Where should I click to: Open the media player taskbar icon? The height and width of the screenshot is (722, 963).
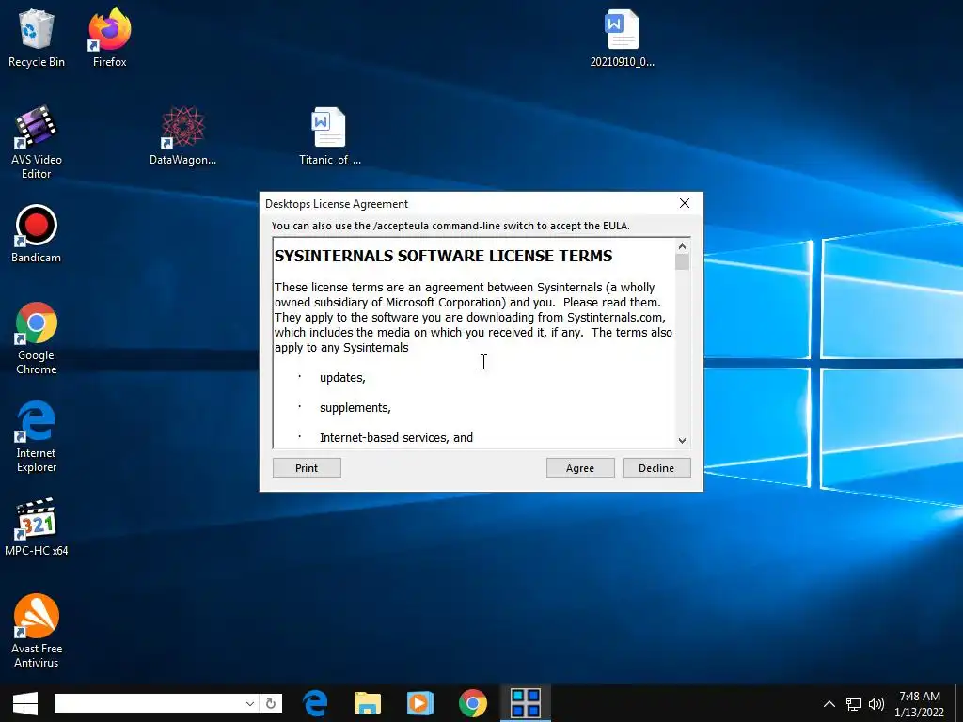[420, 703]
